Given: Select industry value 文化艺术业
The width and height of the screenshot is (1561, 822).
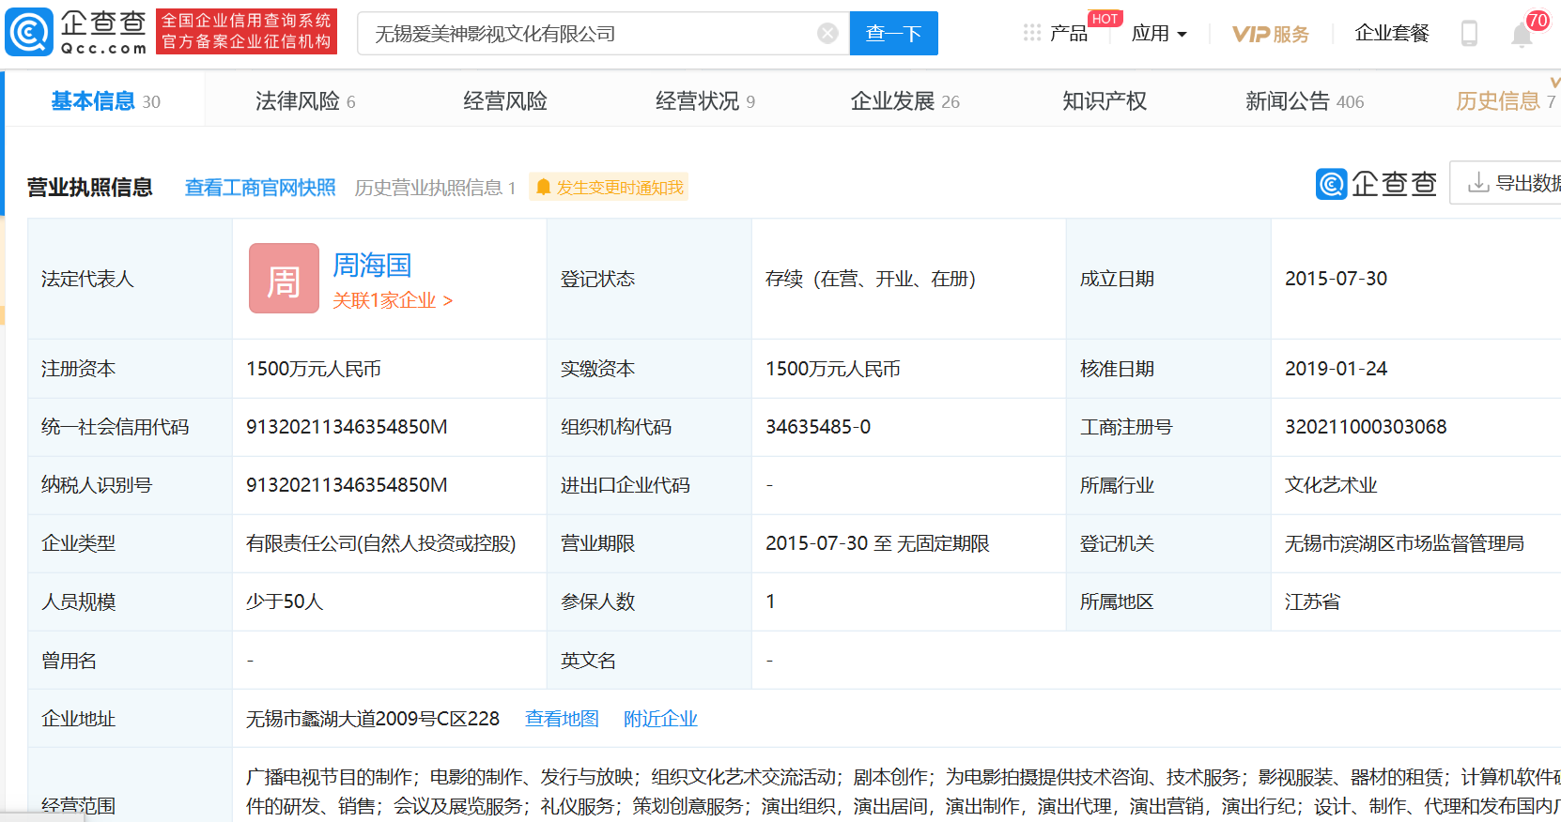Looking at the screenshot, I should tap(1331, 485).
